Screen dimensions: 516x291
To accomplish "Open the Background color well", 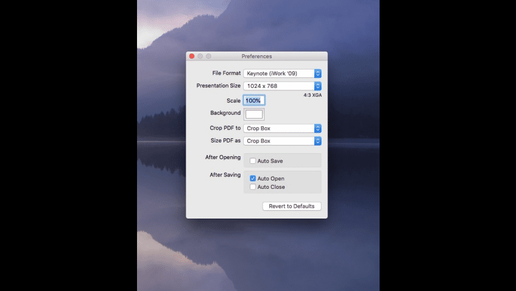I will [x=254, y=115].
